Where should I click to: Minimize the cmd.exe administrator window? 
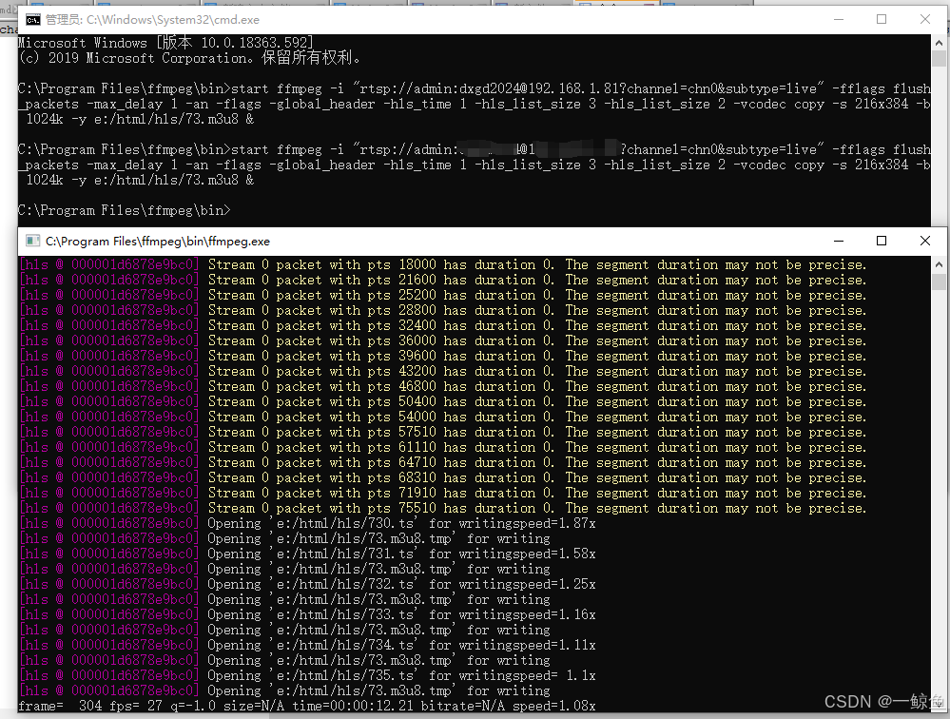pos(839,19)
